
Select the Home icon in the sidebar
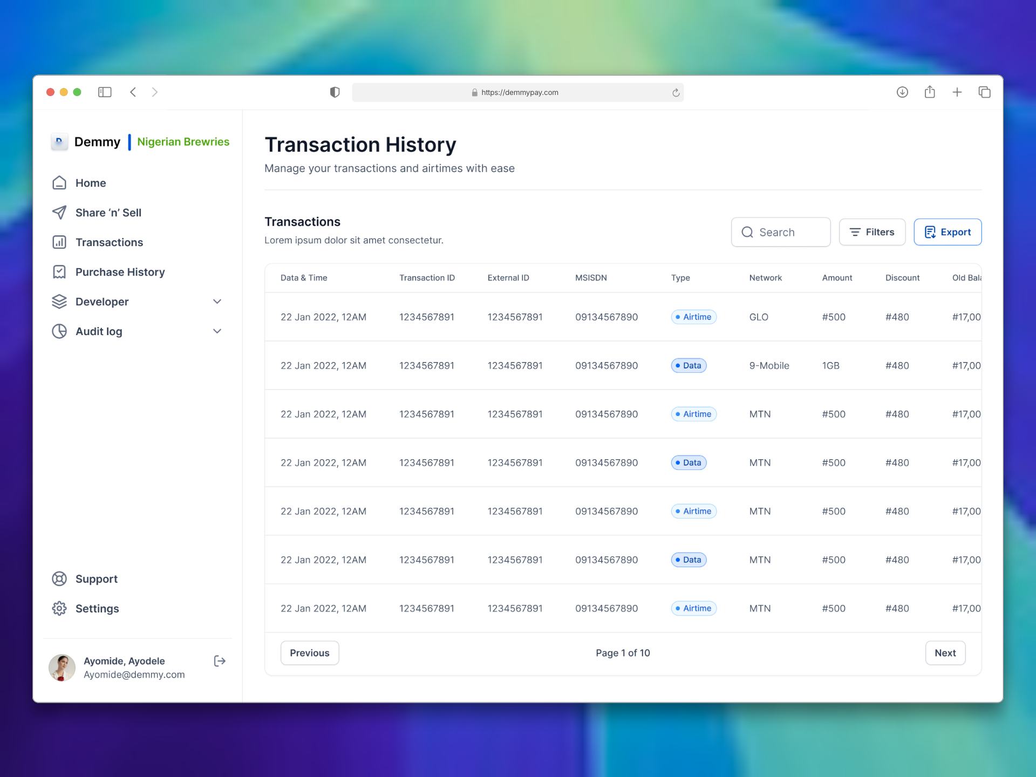(59, 182)
